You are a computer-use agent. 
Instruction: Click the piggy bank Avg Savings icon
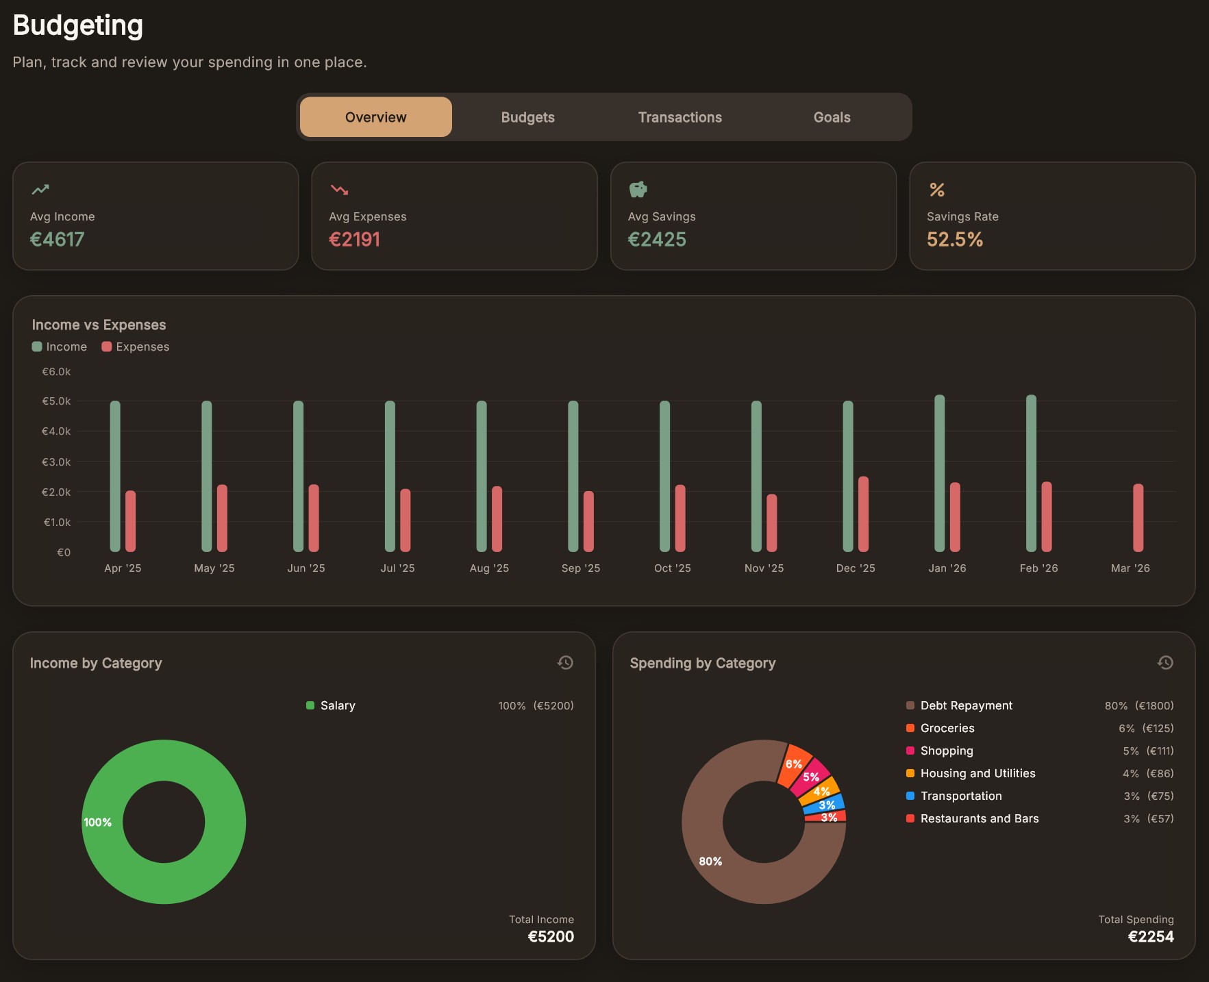point(638,190)
